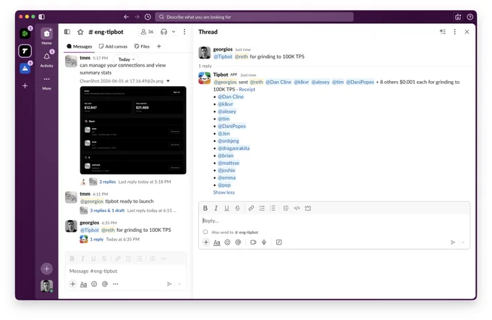Switch to the blue triangle workspace

(x=25, y=68)
